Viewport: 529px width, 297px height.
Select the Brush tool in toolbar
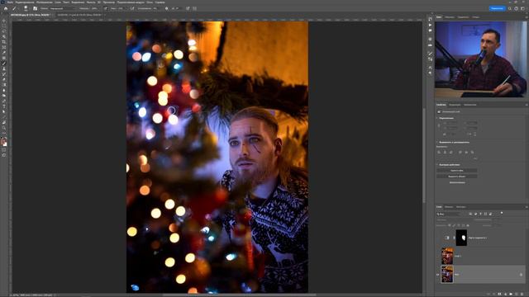click(x=4, y=64)
